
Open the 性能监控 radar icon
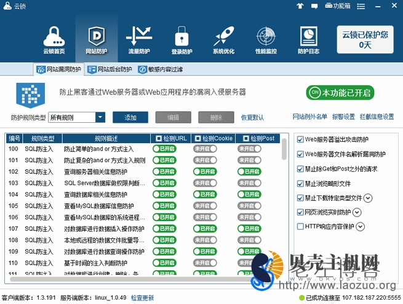[x=266, y=40]
